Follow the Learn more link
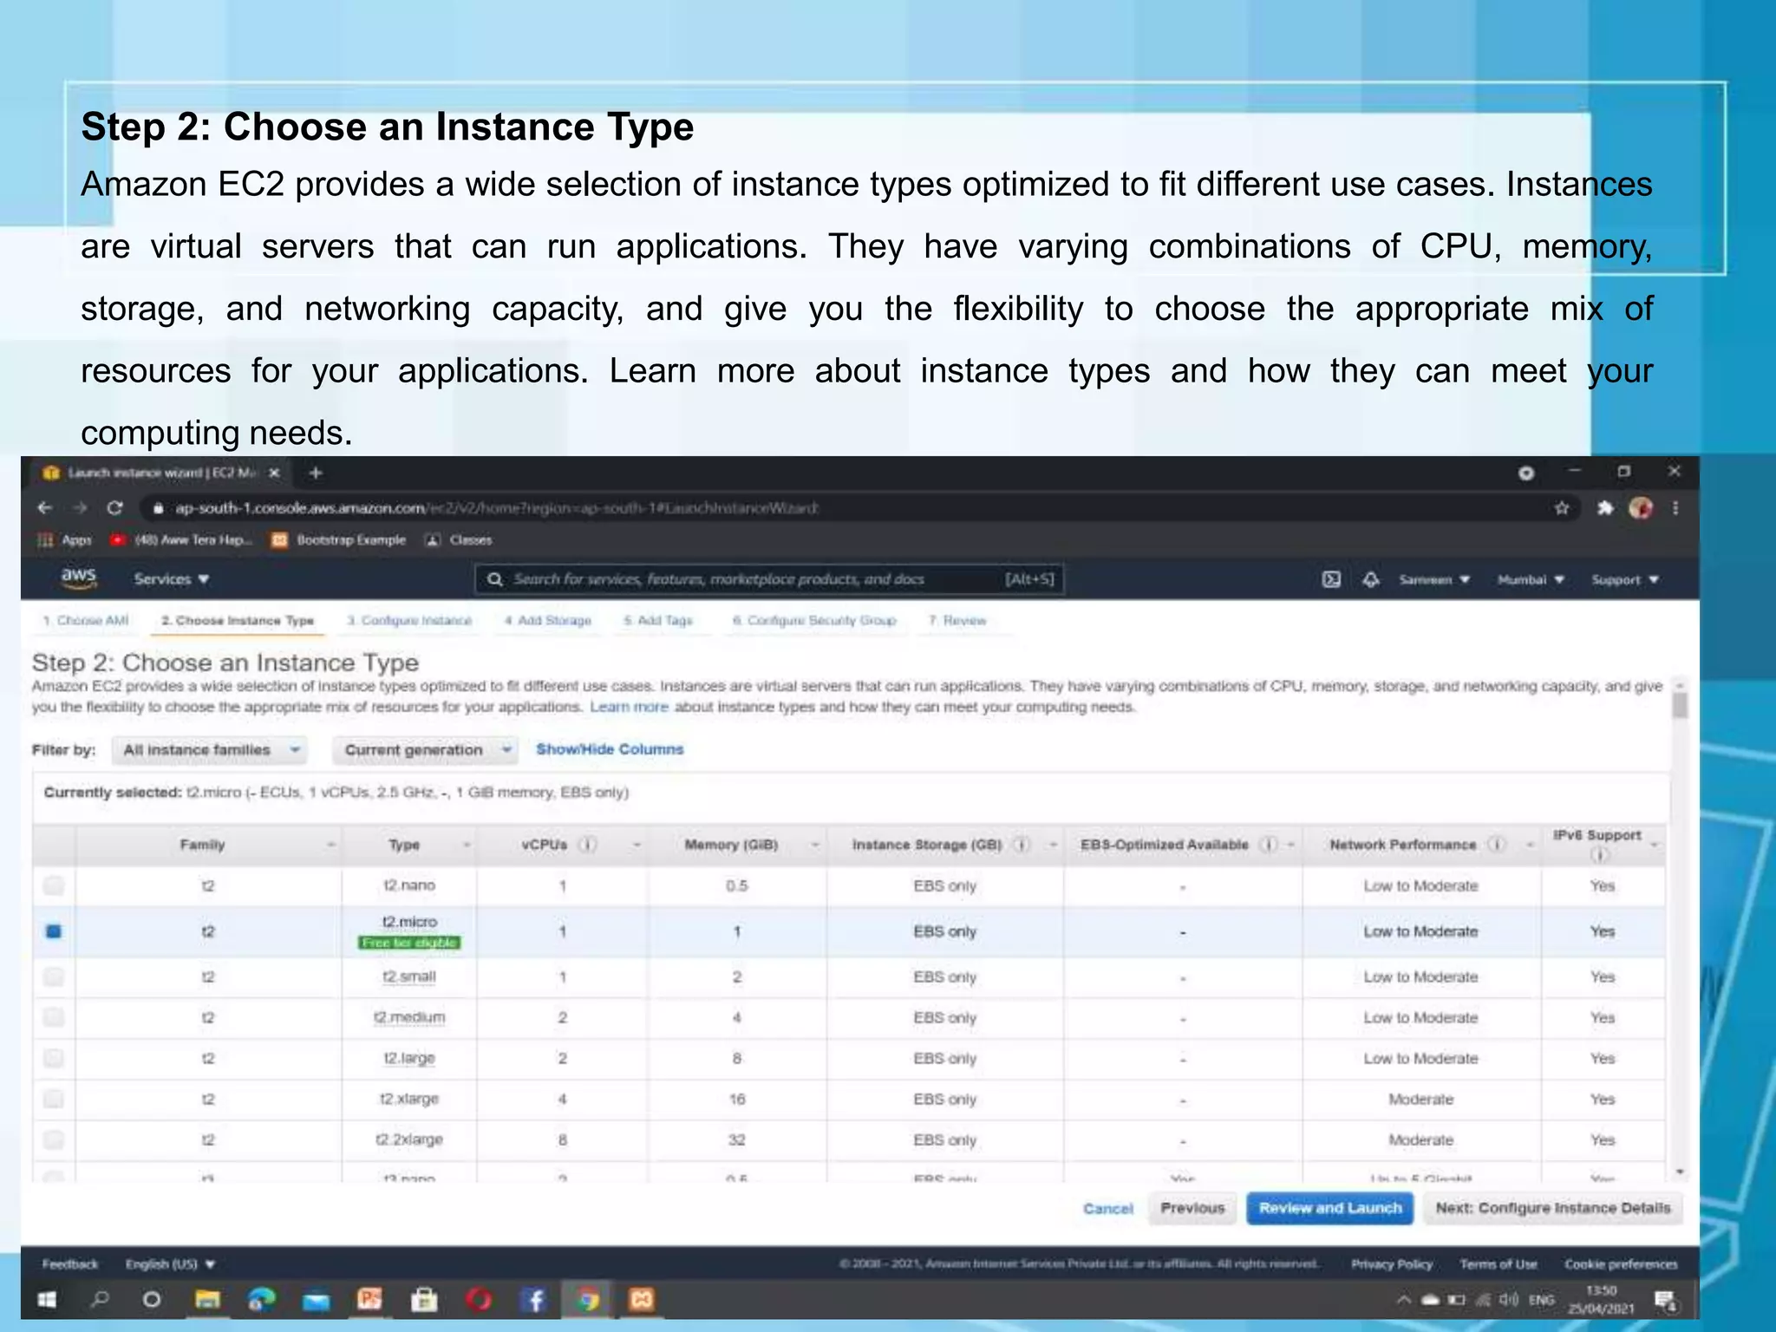This screenshot has height=1332, width=1776. point(629,707)
